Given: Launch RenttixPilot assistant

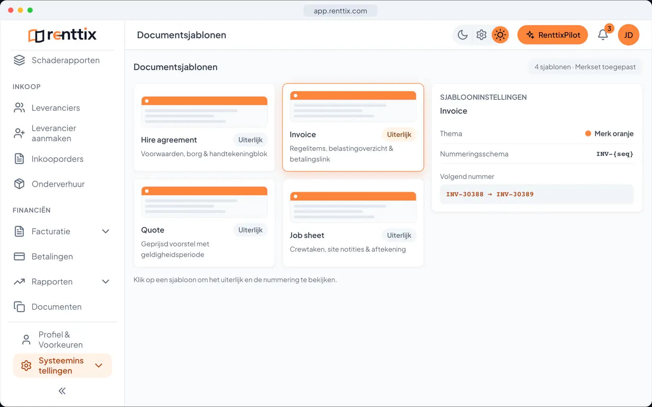Looking at the screenshot, I should [x=553, y=35].
